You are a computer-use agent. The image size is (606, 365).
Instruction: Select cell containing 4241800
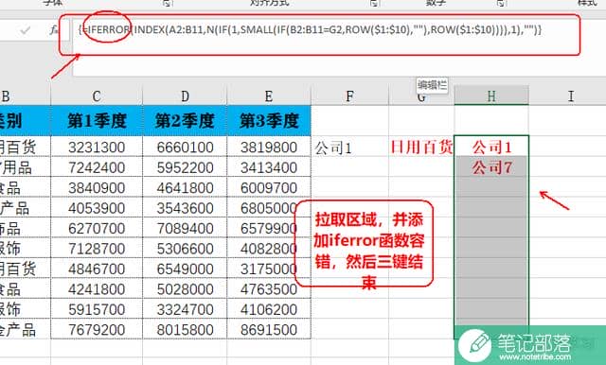pos(97,289)
